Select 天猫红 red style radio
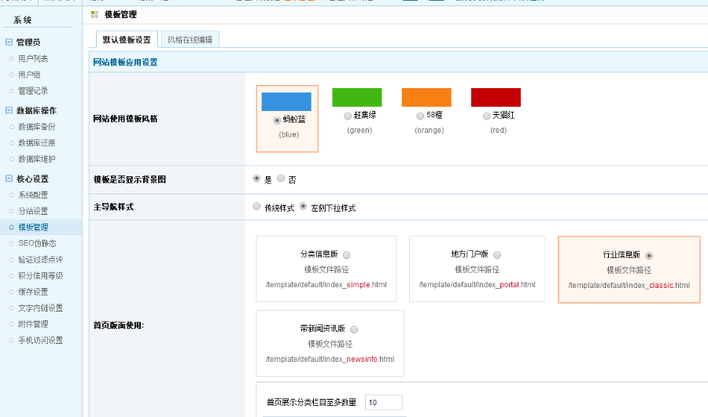Viewport: 708px width, 417px height. pos(486,116)
